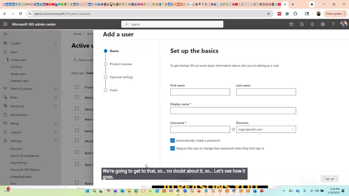Viewport: 349px width, 196px height.
Task: Open the microphone icon in system tray
Action: point(305,191)
